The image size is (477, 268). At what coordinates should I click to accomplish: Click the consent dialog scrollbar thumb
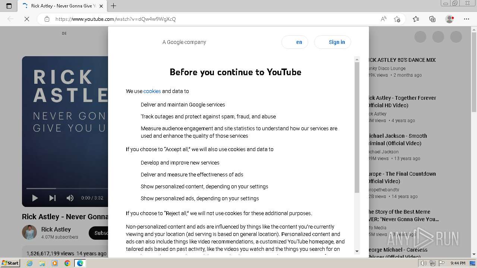pyautogui.click(x=357, y=127)
